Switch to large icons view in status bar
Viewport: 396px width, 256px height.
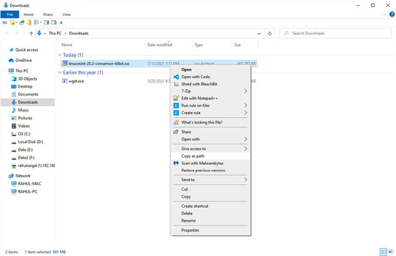click(x=391, y=251)
